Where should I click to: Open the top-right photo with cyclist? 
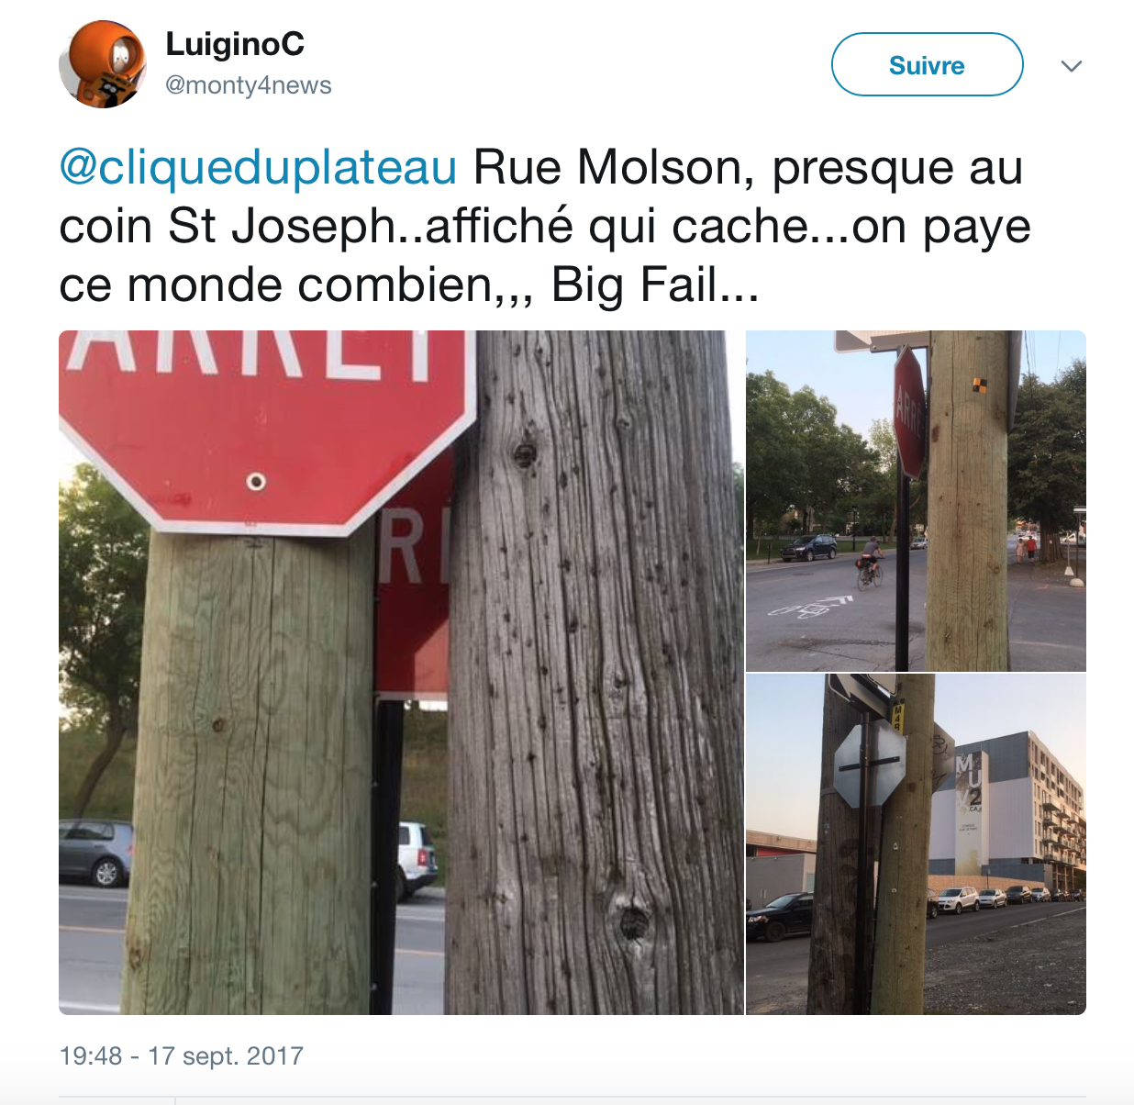[916, 501]
